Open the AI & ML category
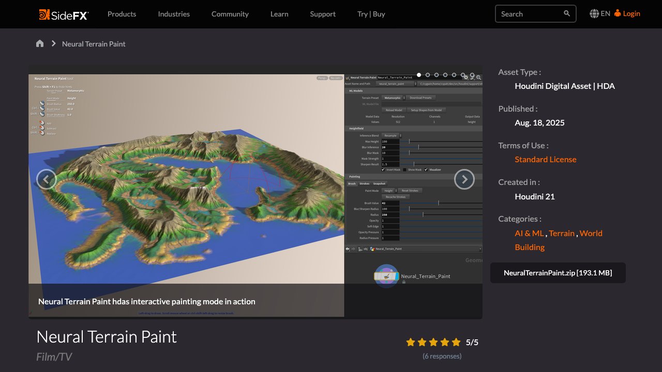 (529, 233)
